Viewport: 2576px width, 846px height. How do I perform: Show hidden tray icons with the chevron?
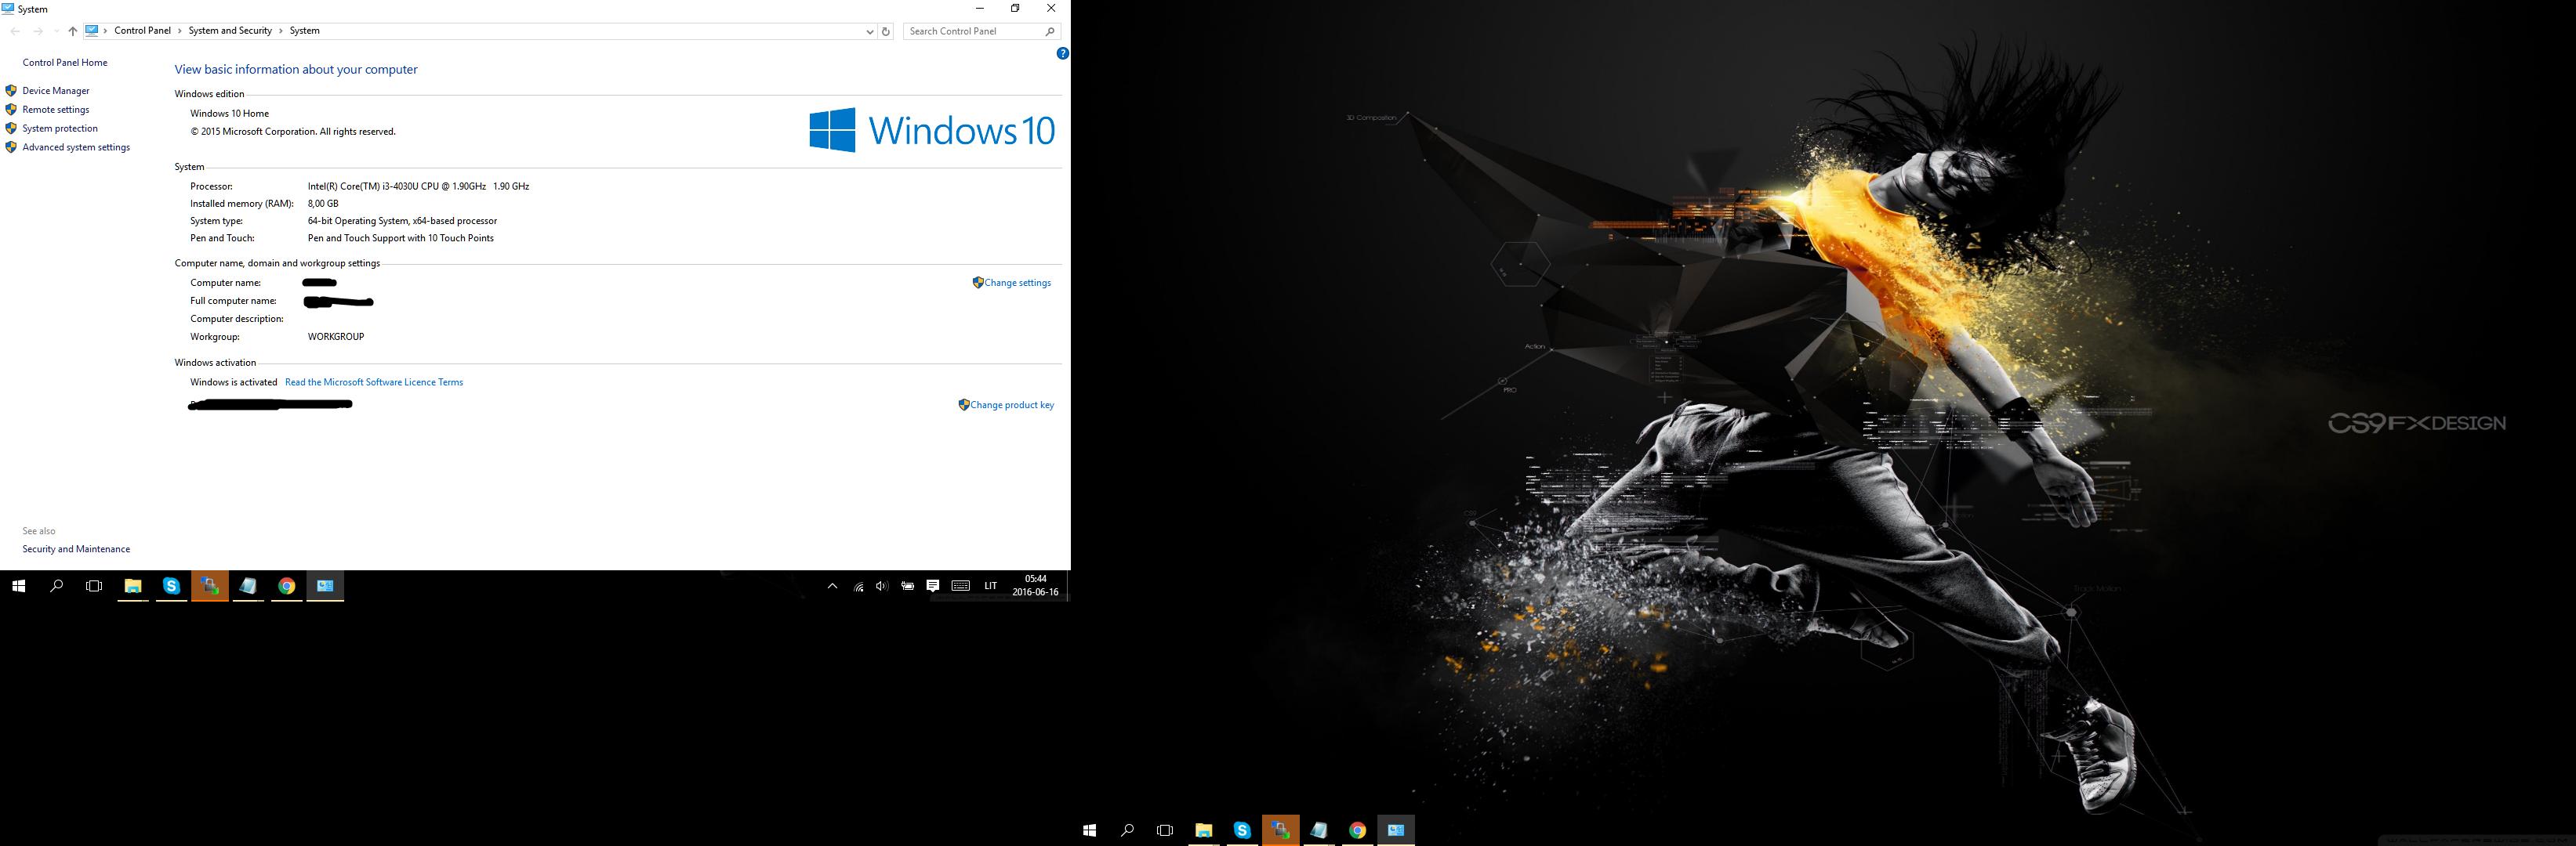pos(832,586)
